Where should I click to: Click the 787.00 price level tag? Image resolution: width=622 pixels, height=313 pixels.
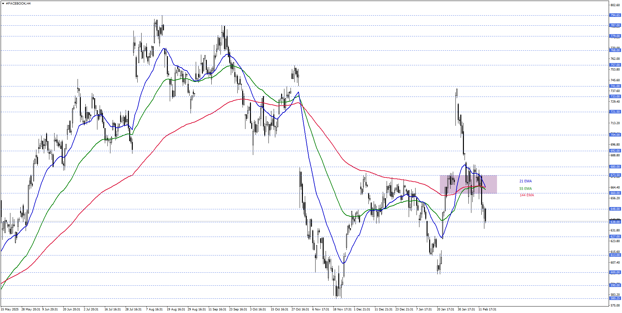(615, 25)
